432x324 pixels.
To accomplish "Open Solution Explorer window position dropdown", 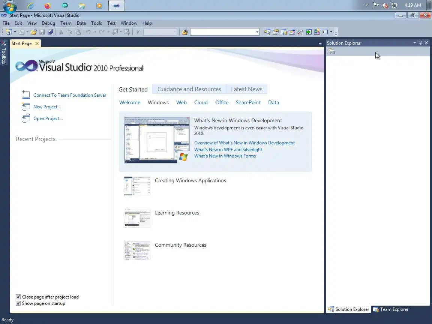I will 415,43.
